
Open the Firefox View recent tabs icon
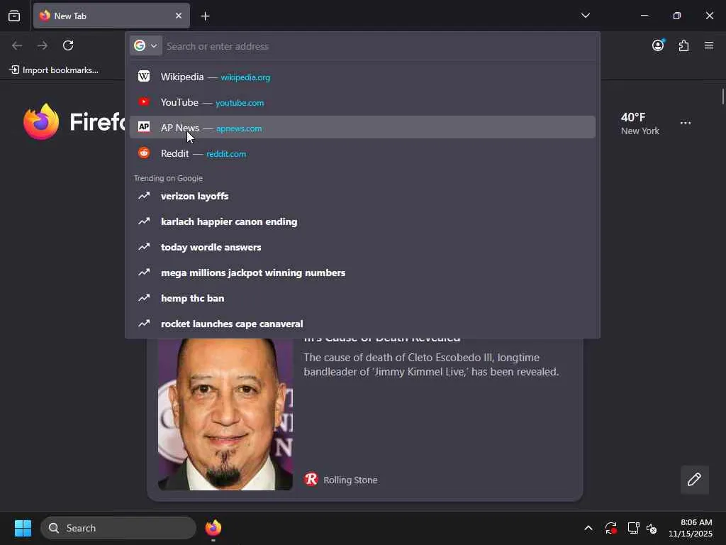pyautogui.click(x=14, y=16)
